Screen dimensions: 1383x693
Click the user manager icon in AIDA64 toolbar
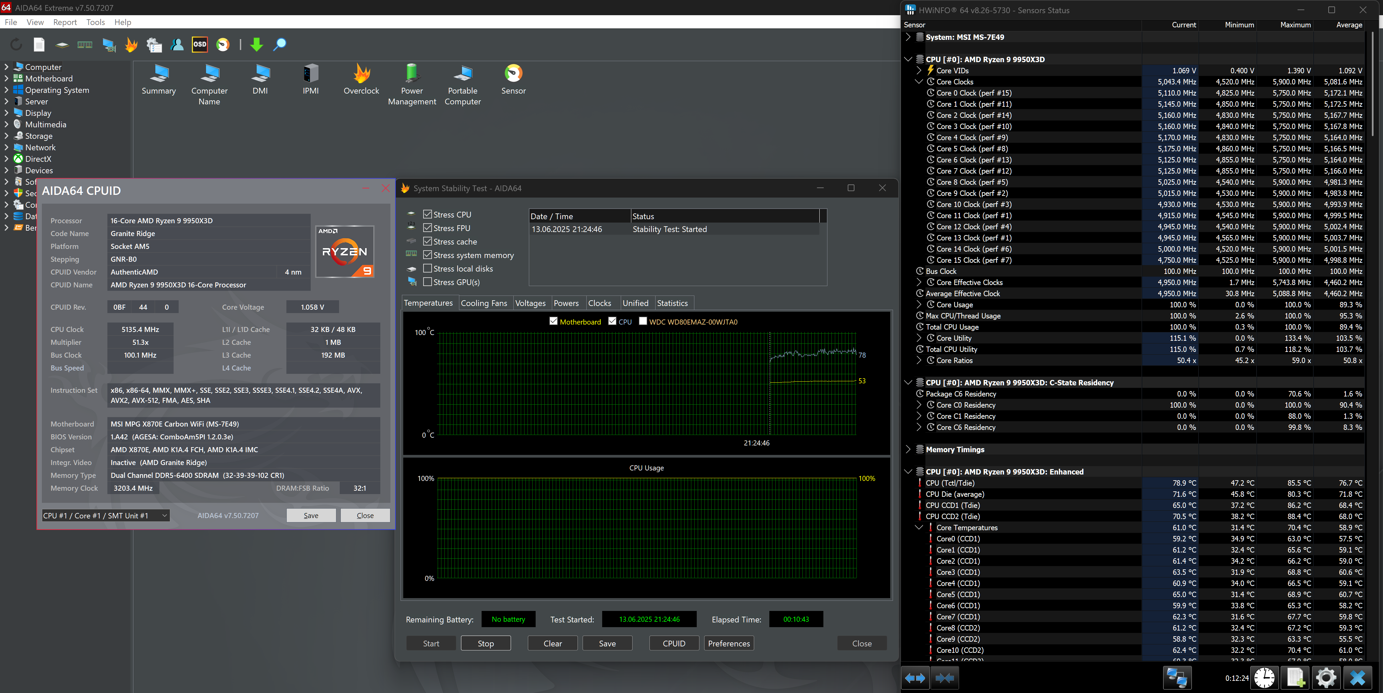177,45
